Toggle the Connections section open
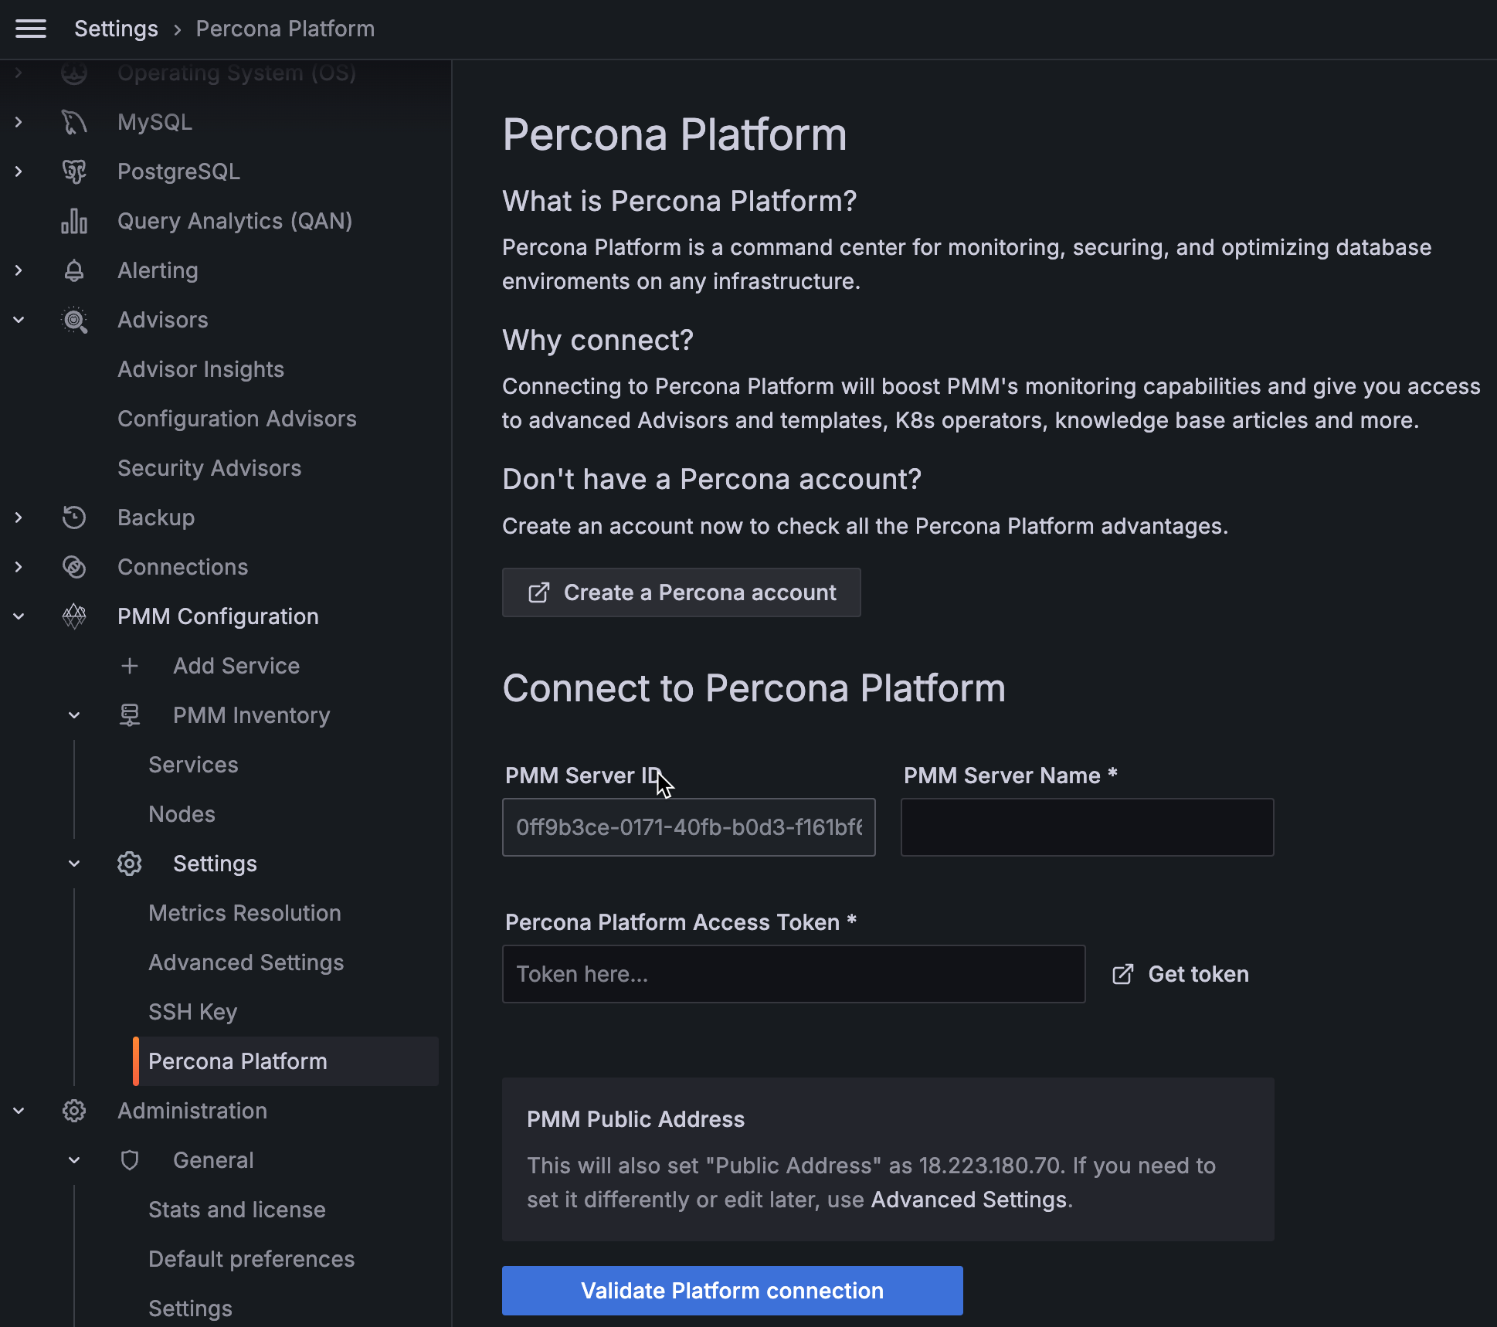The height and width of the screenshot is (1327, 1497). 18,566
